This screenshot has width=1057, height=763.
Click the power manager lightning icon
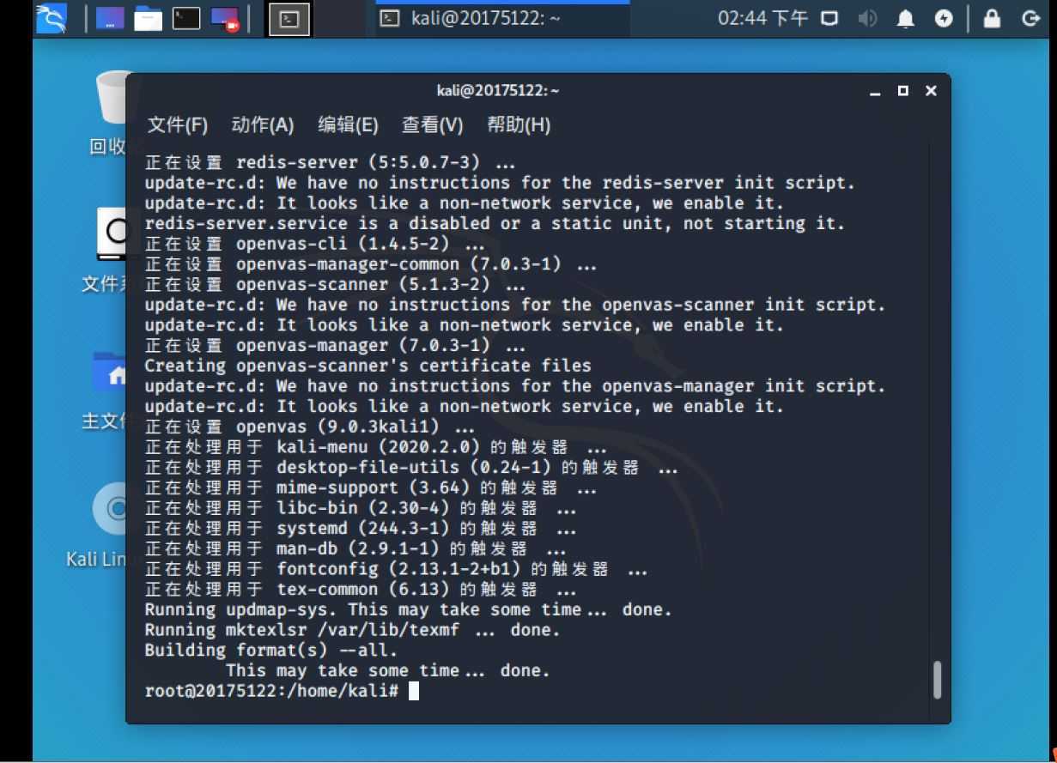(944, 18)
